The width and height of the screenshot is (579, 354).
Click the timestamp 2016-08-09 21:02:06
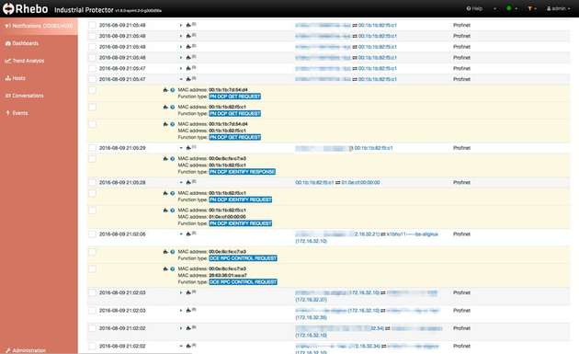(122, 234)
